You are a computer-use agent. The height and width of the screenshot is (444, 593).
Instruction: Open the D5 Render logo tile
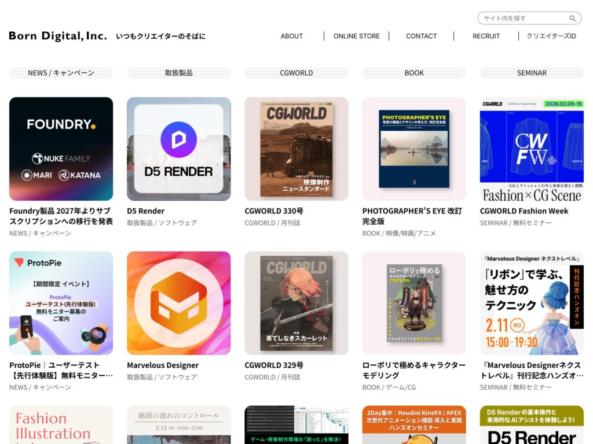[x=178, y=149]
